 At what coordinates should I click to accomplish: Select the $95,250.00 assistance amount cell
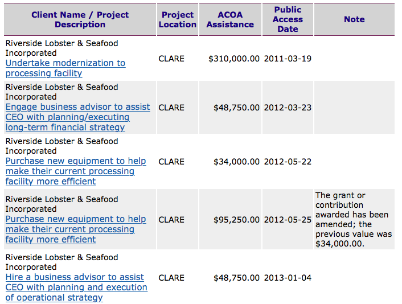pos(236,220)
